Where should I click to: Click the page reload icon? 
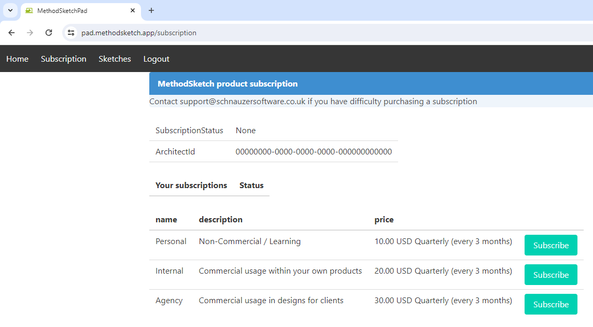(x=49, y=33)
